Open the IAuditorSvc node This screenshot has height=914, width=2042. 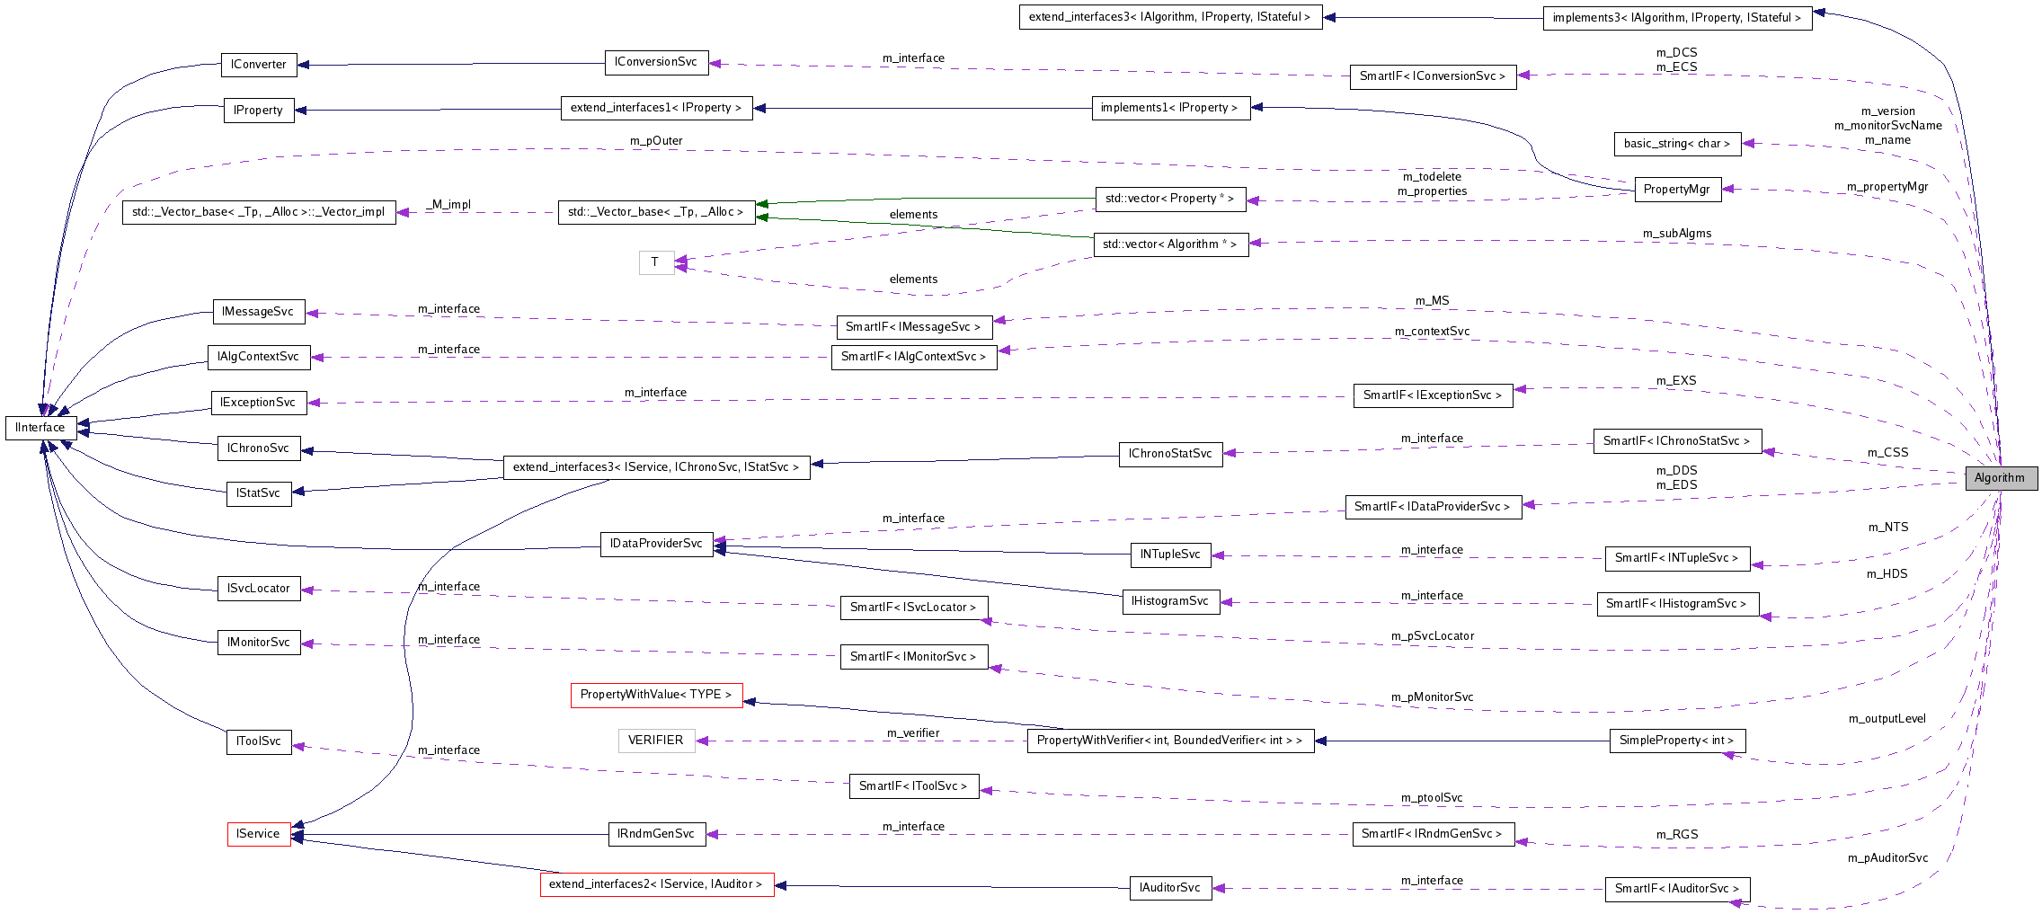pyautogui.click(x=1170, y=887)
